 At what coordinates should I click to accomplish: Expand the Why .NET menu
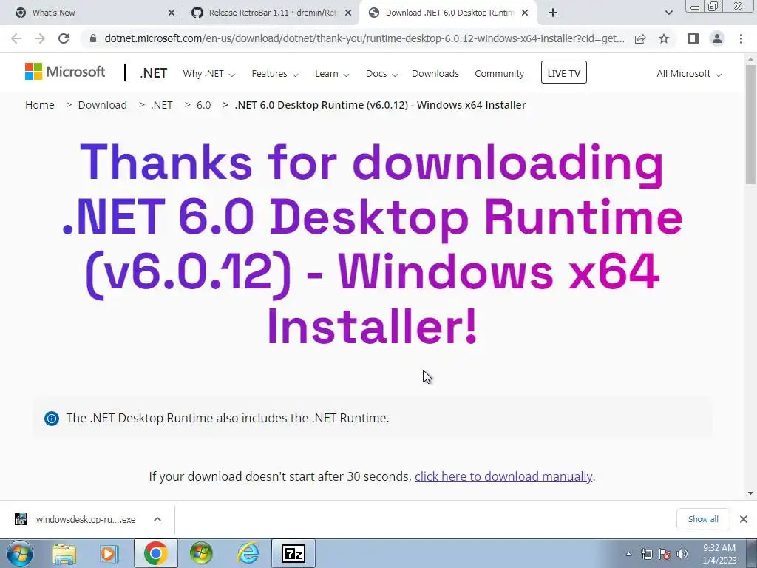[208, 73]
